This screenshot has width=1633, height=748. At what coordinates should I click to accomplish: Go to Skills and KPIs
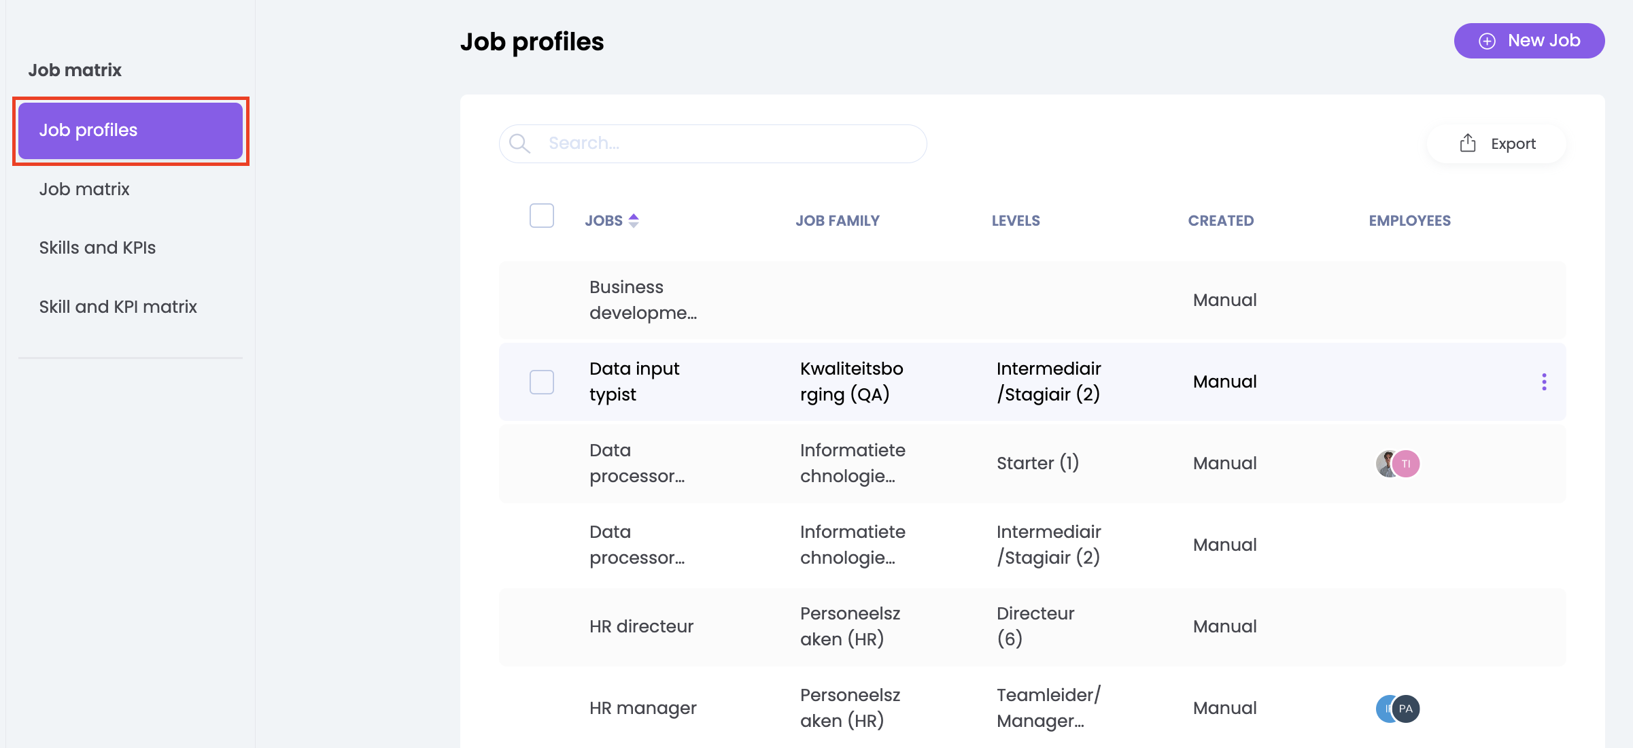(97, 248)
